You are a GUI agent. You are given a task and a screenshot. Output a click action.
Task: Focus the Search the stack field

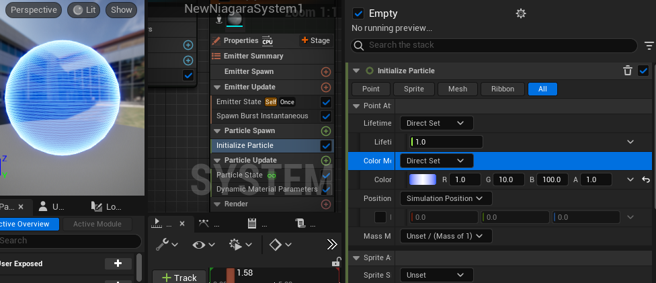point(493,45)
